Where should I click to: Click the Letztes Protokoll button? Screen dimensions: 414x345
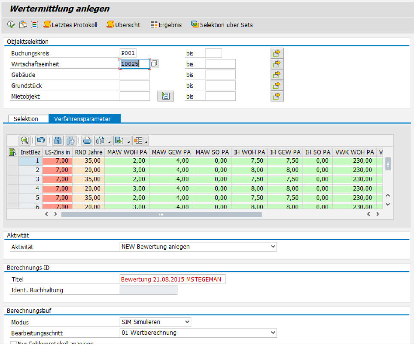click(x=70, y=25)
